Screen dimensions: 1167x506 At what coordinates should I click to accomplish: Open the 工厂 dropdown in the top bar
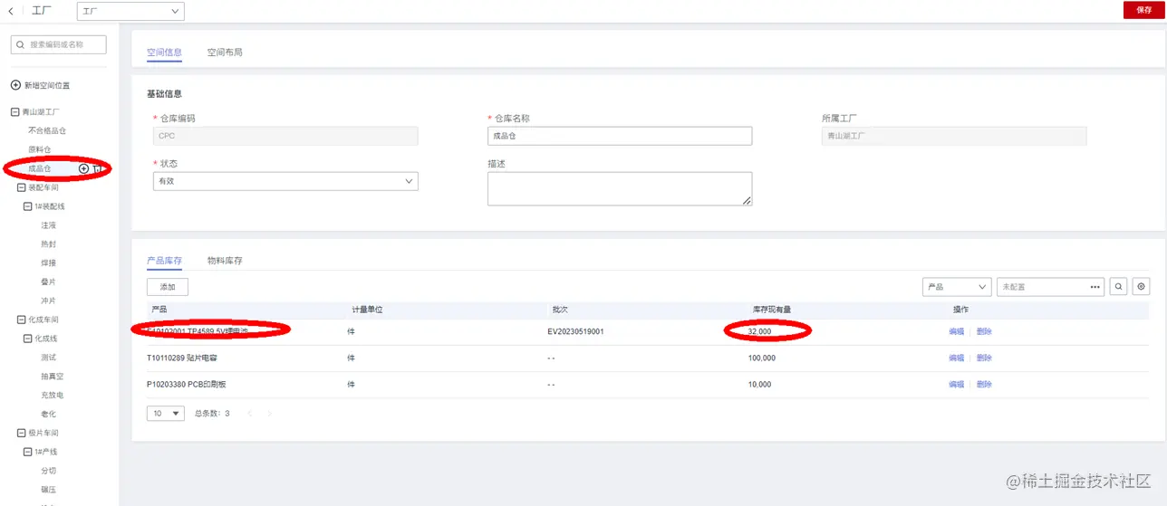(x=130, y=11)
